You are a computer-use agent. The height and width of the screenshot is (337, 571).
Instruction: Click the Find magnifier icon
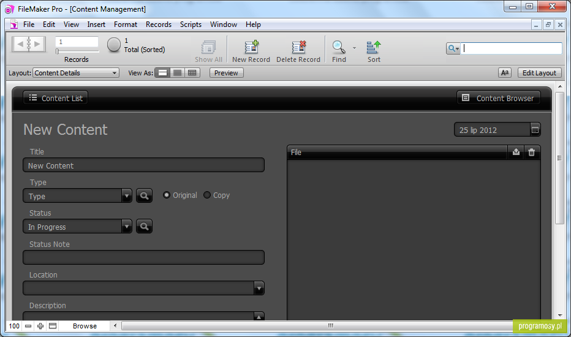[339, 47]
